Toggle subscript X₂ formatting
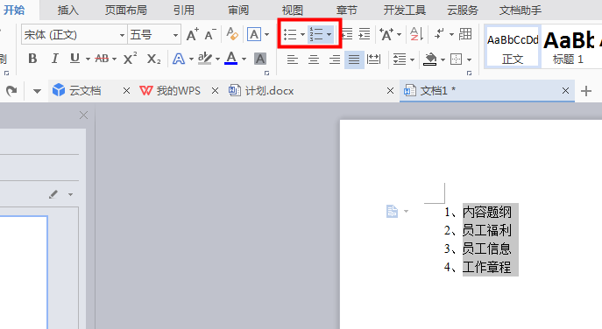 click(x=153, y=59)
